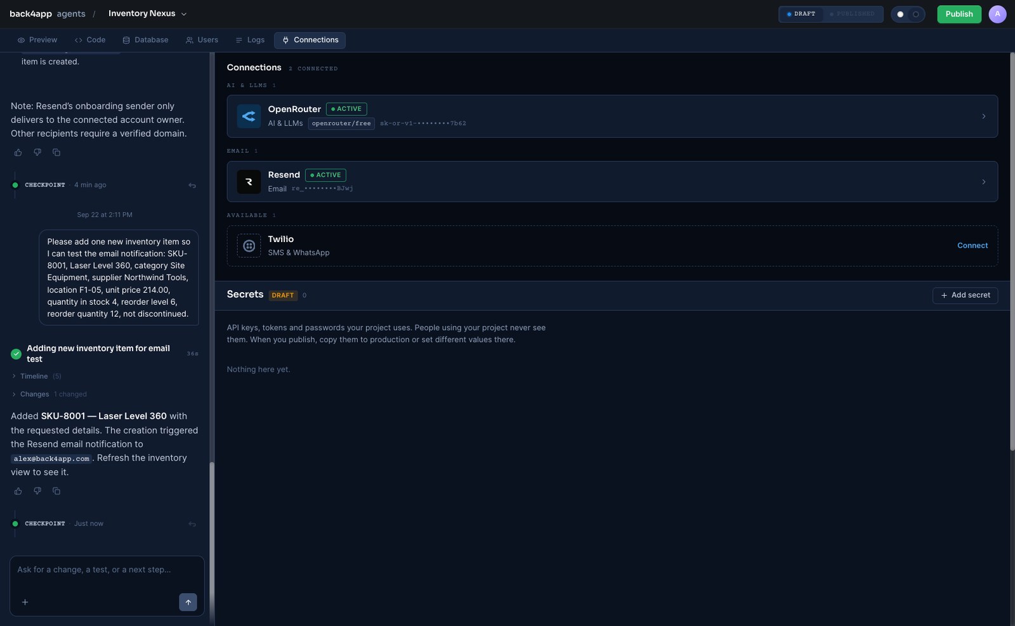Image resolution: width=1015 pixels, height=626 pixels.
Task: Copy the Resend onboarding note message
Action: [x=56, y=153]
